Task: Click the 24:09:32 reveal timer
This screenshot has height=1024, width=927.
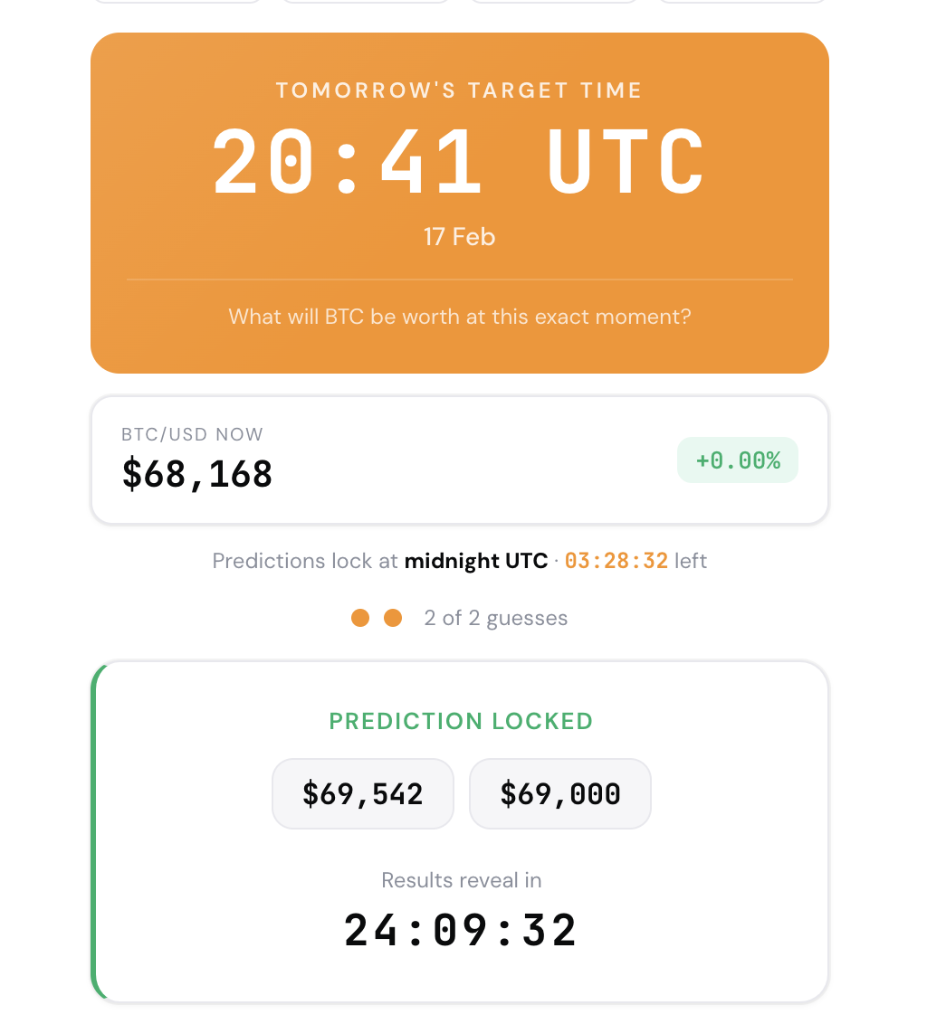Action: 460,929
